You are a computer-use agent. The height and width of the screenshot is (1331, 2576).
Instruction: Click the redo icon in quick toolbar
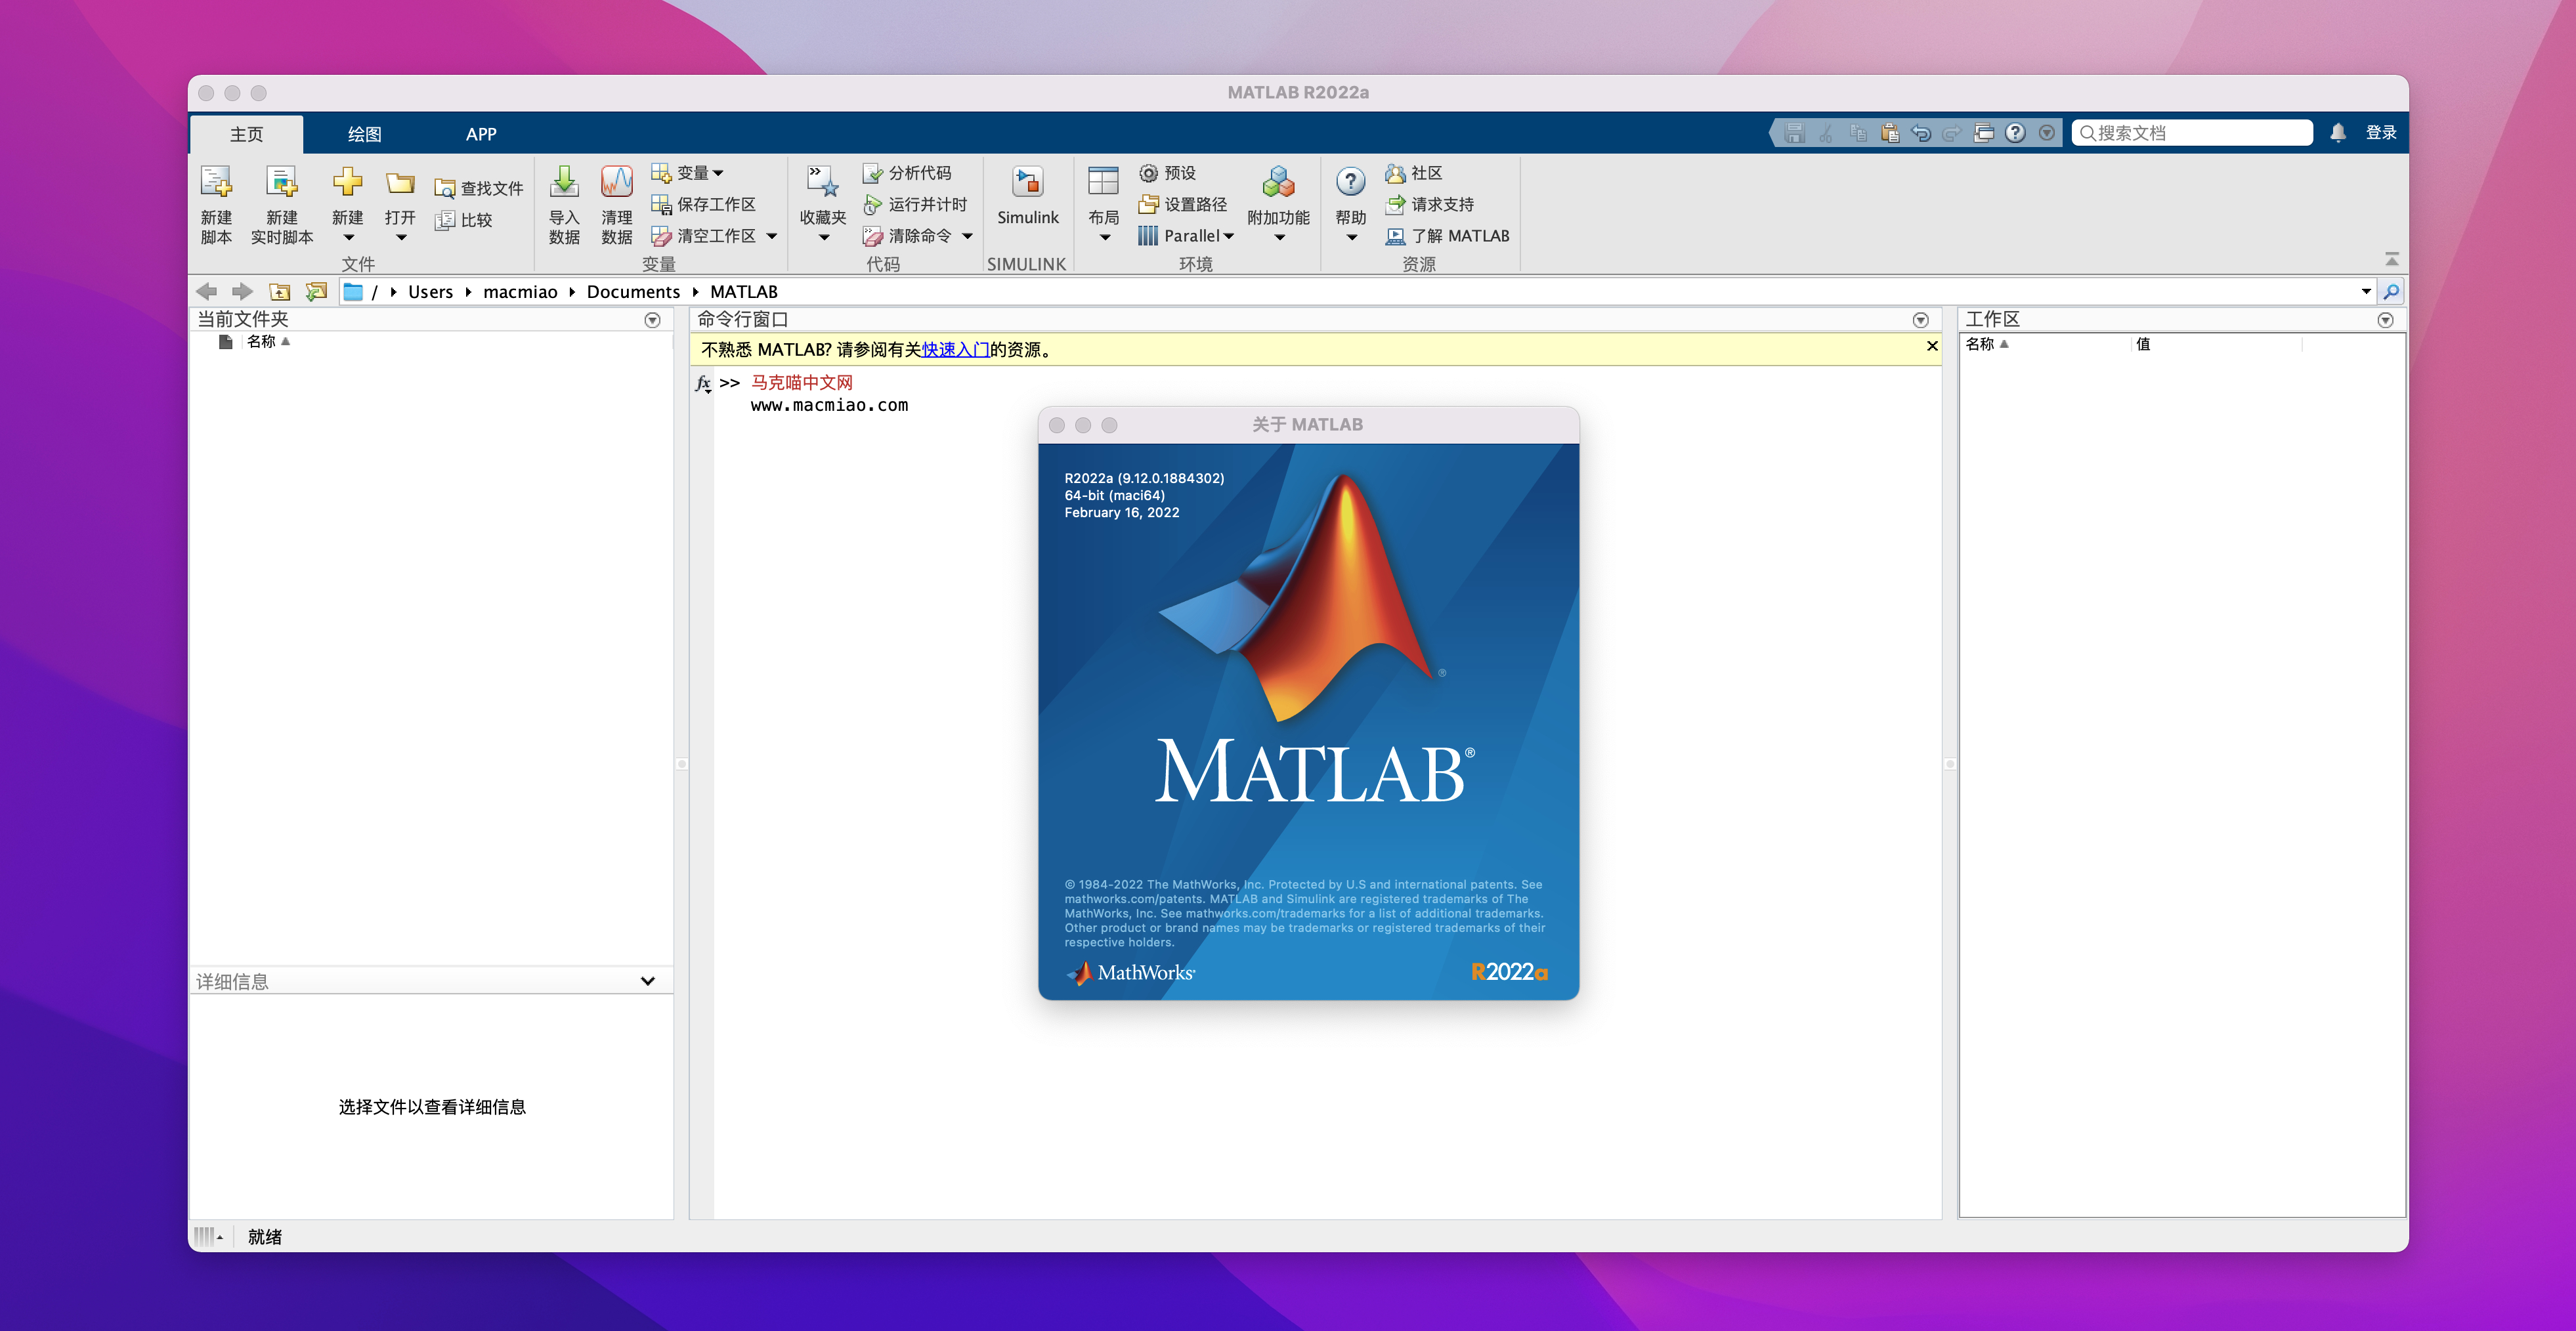tap(1952, 133)
